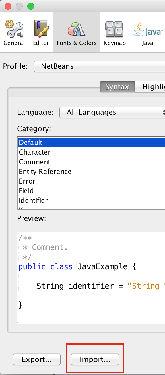This screenshot has height=375, width=165.
Task: Select Identifier in the Category list
Action: [x=92, y=200]
